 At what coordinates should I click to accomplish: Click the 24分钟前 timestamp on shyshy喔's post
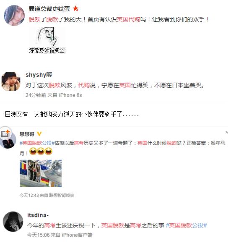(x=36, y=95)
